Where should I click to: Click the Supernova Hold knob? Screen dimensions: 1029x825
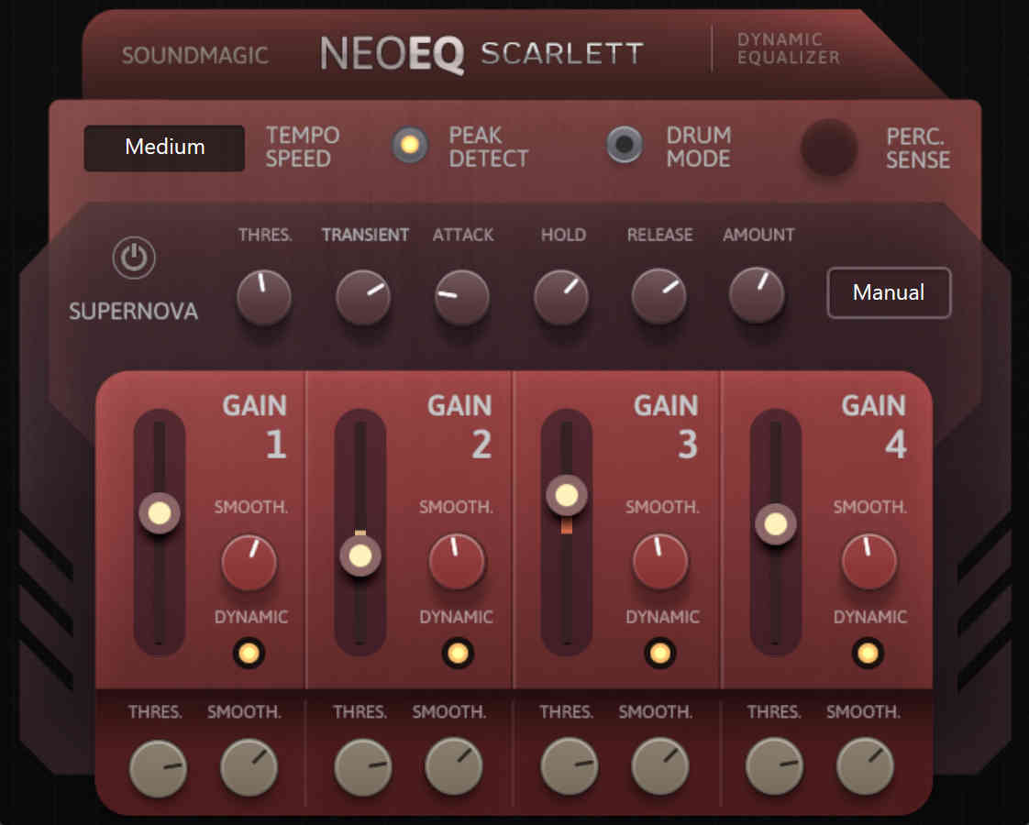(561, 297)
